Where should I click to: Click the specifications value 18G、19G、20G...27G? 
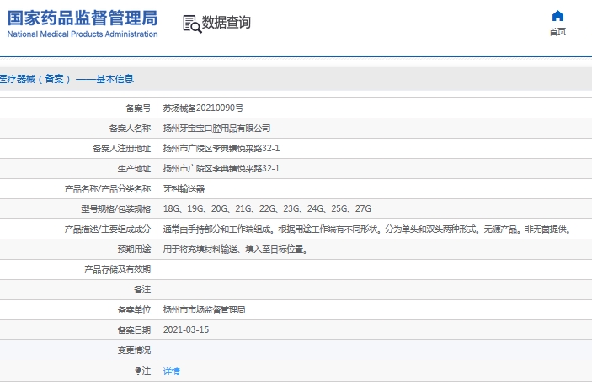[267, 208]
